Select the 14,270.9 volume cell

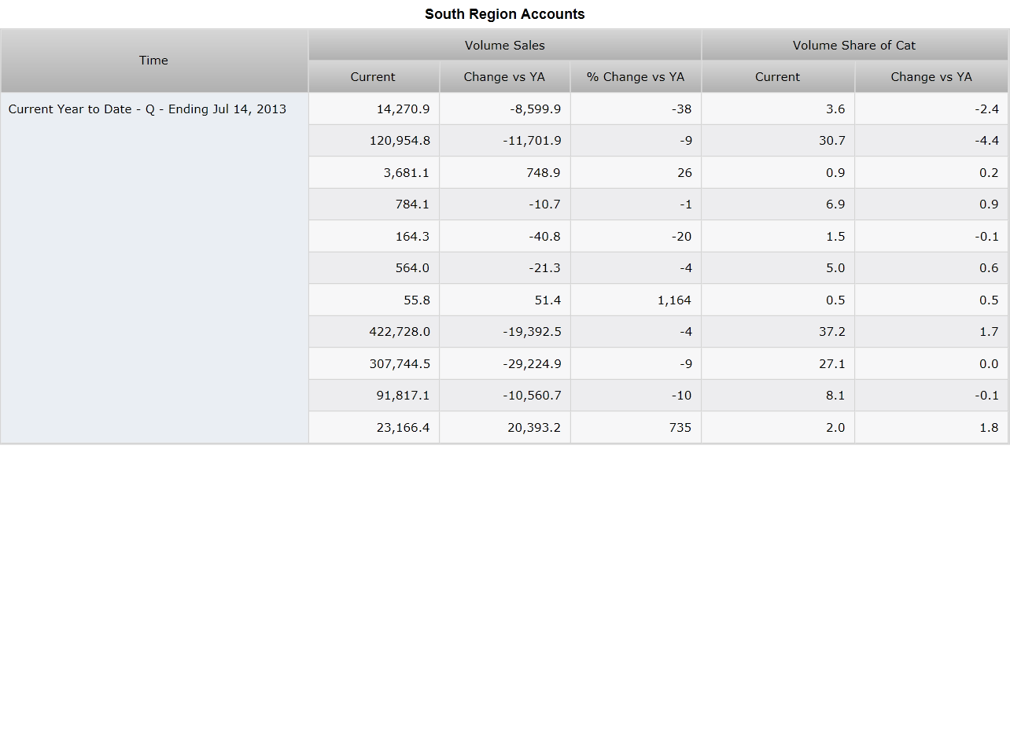pyautogui.click(x=374, y=109)
